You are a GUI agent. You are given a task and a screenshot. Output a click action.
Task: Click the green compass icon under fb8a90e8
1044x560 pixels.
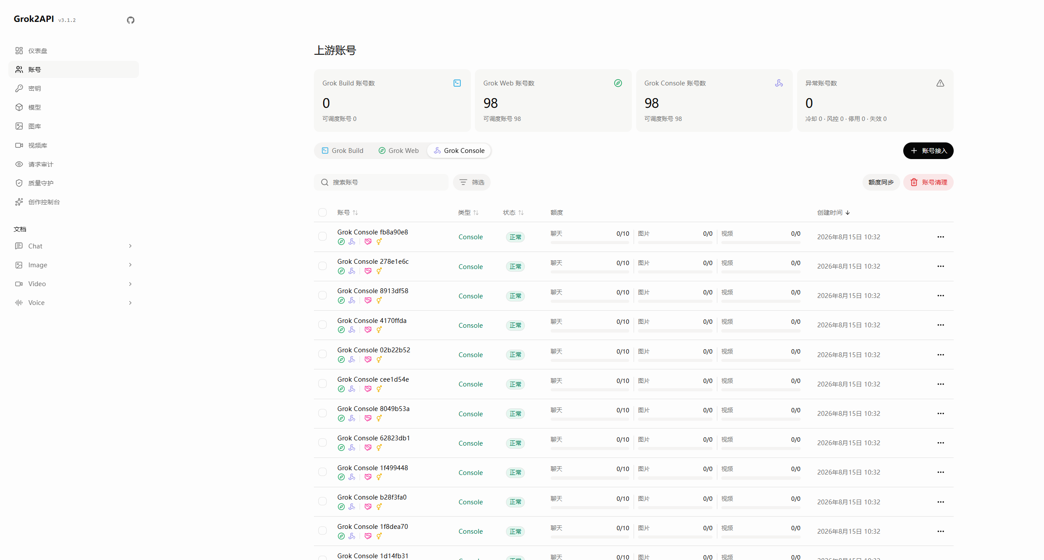(341, 242)
